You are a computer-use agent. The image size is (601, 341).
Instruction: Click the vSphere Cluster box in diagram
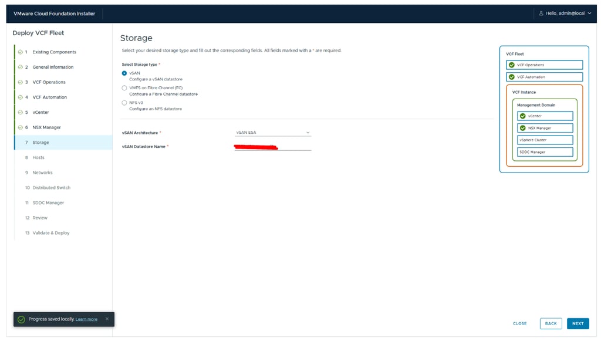click(545, 140)
